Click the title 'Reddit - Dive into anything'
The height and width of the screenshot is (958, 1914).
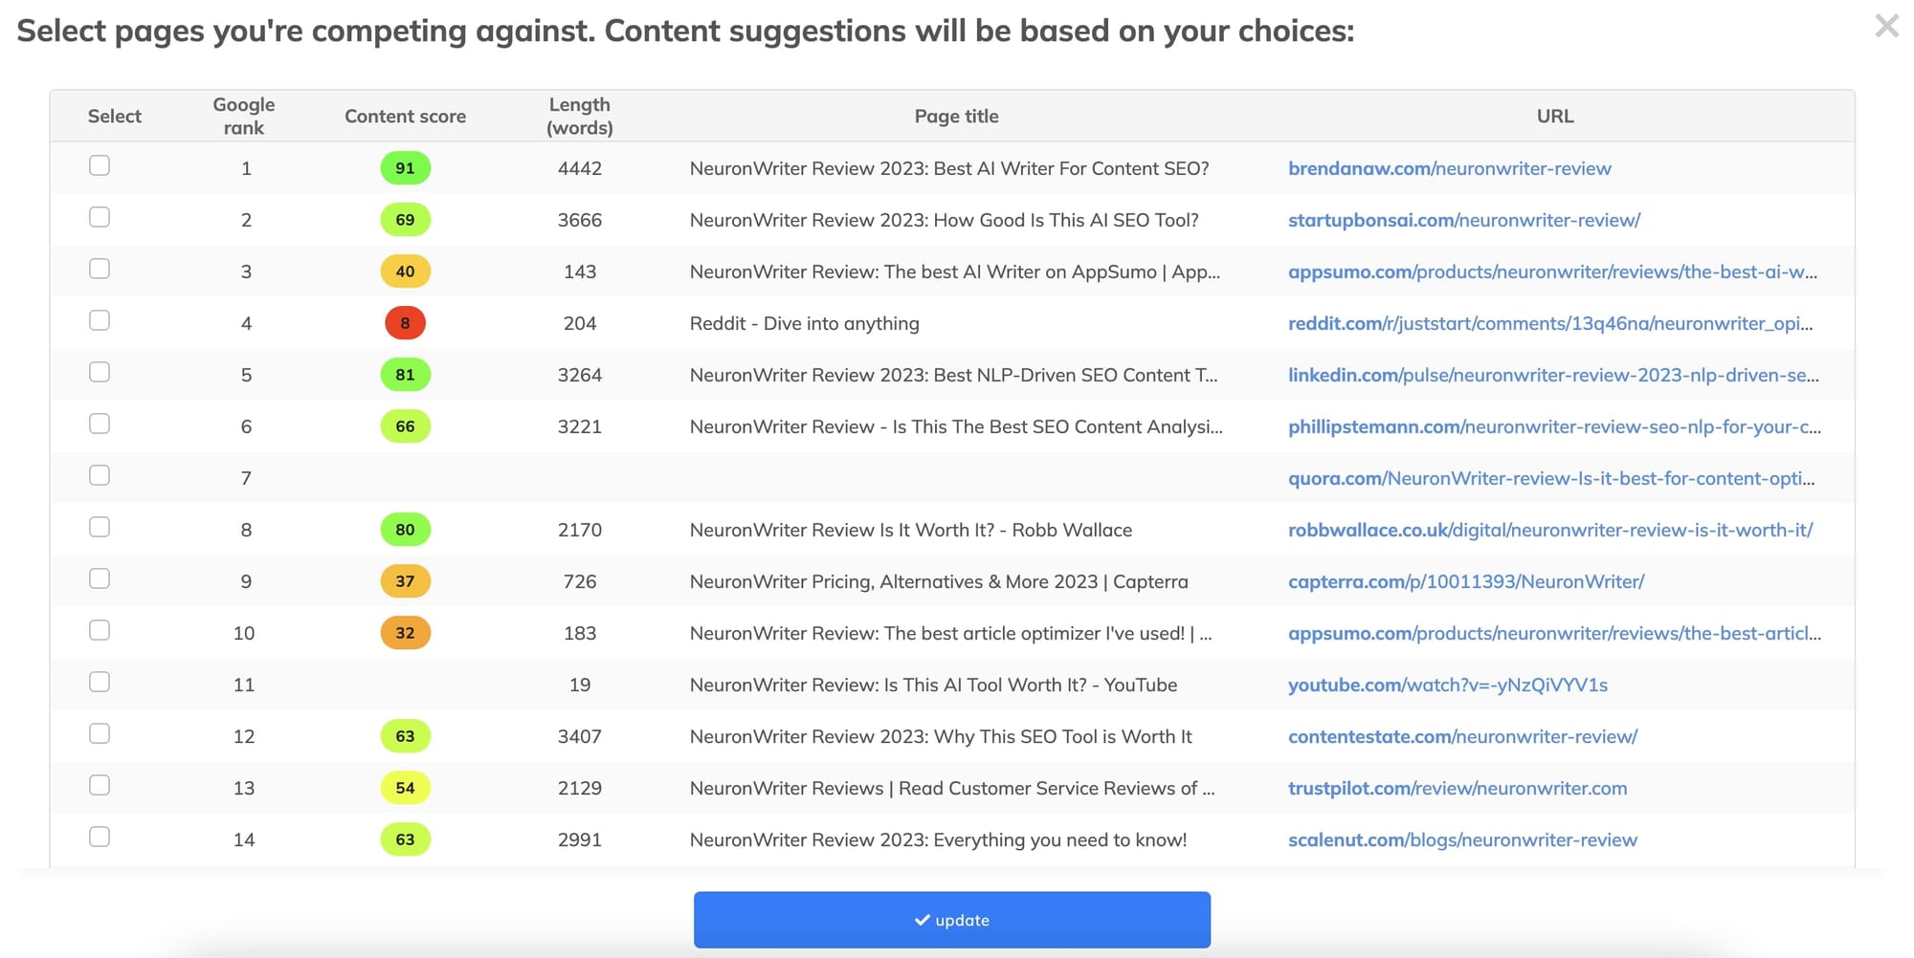coord(805,323)
